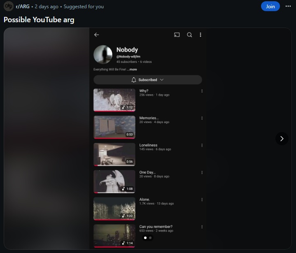Tap the channel search magnifier icon
The width and height of the screenshot is (296, 253).
click(189, 35)
